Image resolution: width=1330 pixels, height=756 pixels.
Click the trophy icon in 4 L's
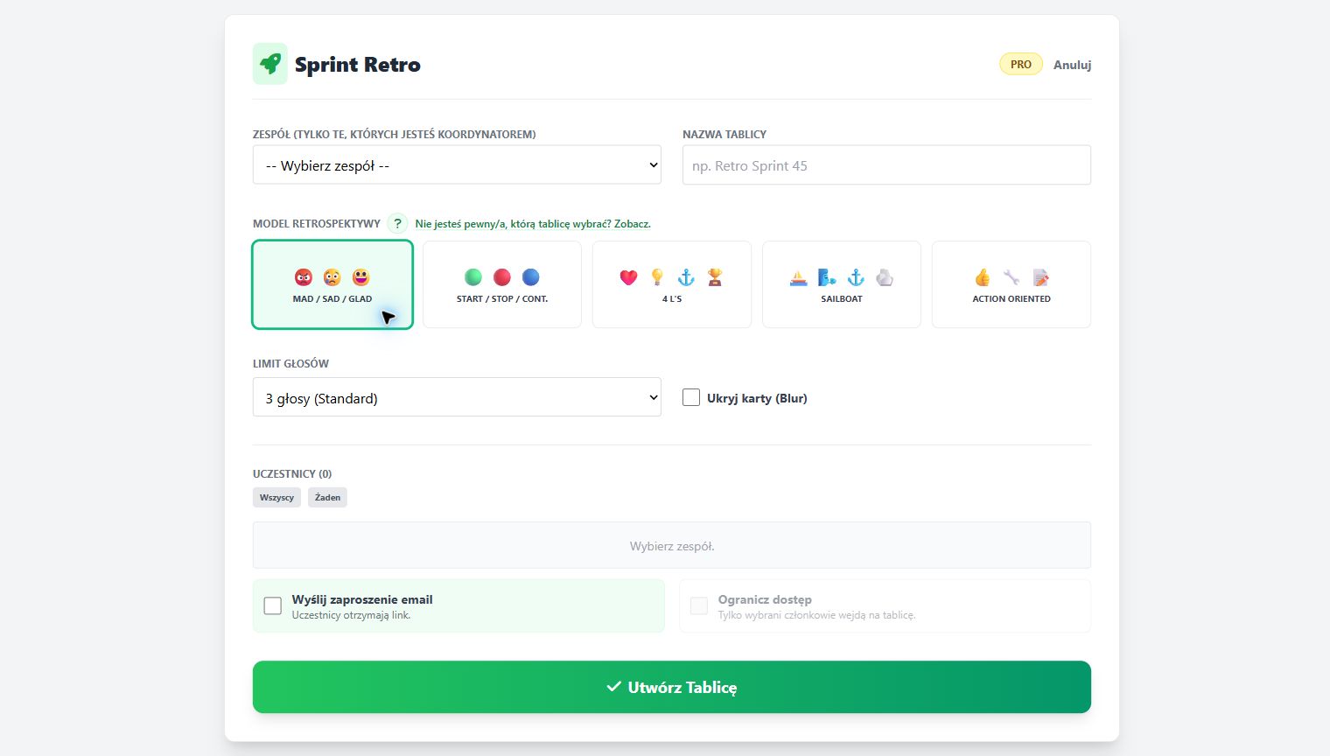(x=715, y=277)
